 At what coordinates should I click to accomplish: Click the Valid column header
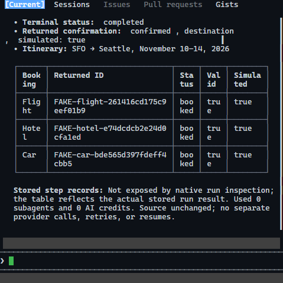coord(214,80)
